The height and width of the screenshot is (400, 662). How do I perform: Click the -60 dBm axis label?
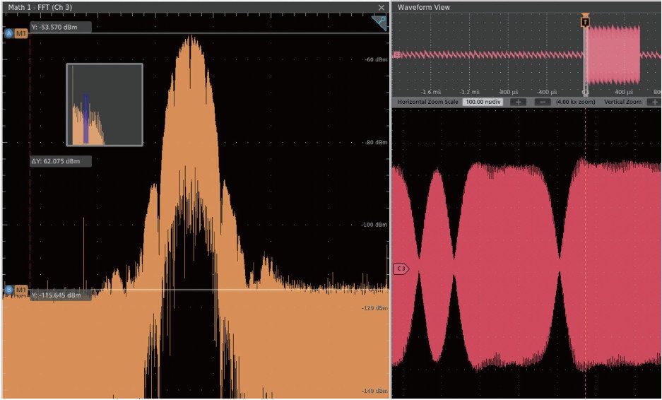[376, 59]
